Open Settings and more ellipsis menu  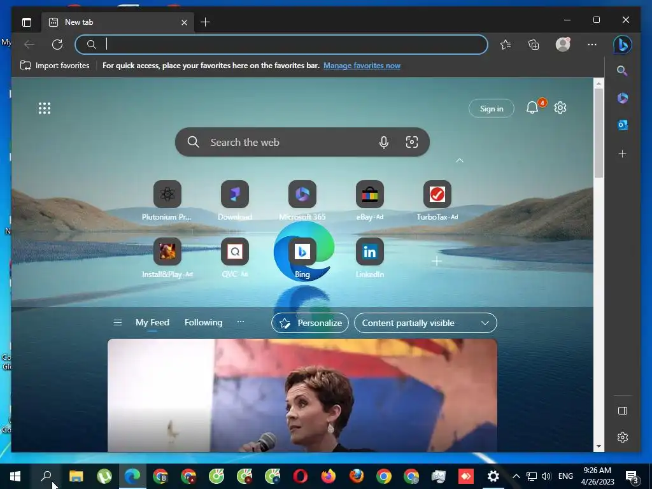click(x=592, y=45)
